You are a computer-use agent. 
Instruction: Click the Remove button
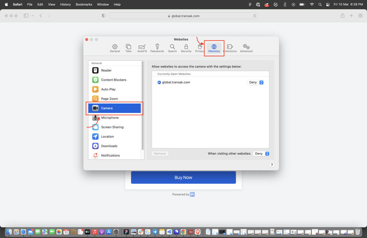160,154
